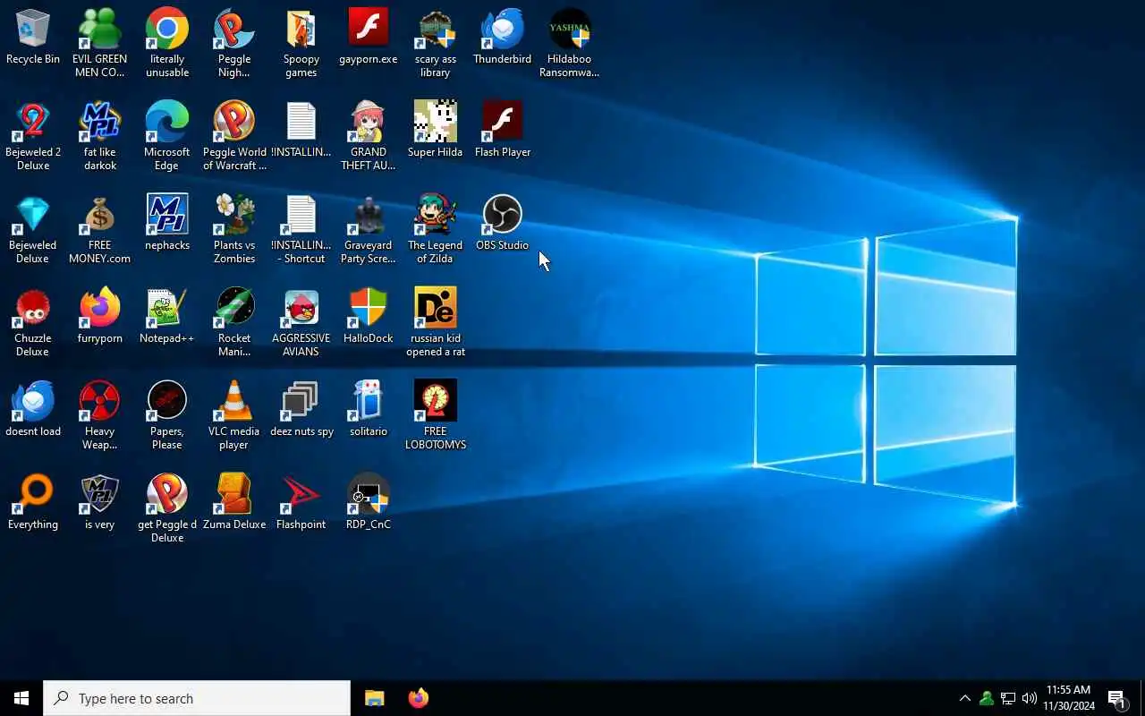Select the AGGRESSIVE AVIANS icon

coord(301,322)
